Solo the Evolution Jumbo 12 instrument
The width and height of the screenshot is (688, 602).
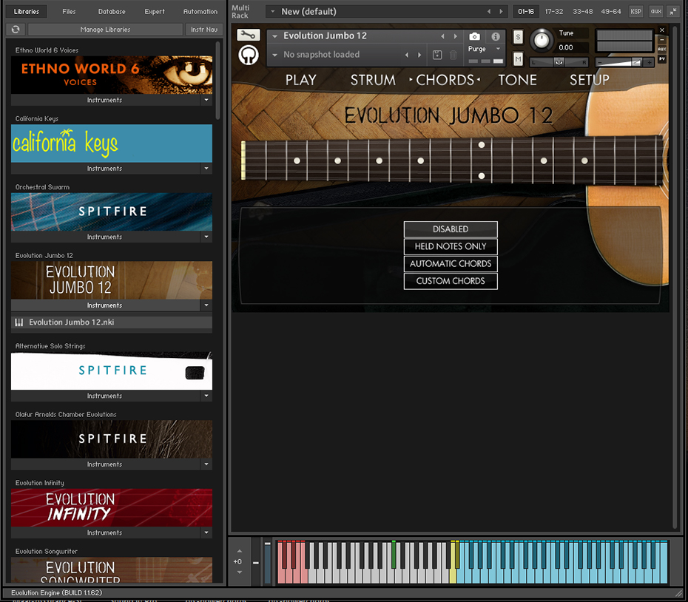pos(518,37)
